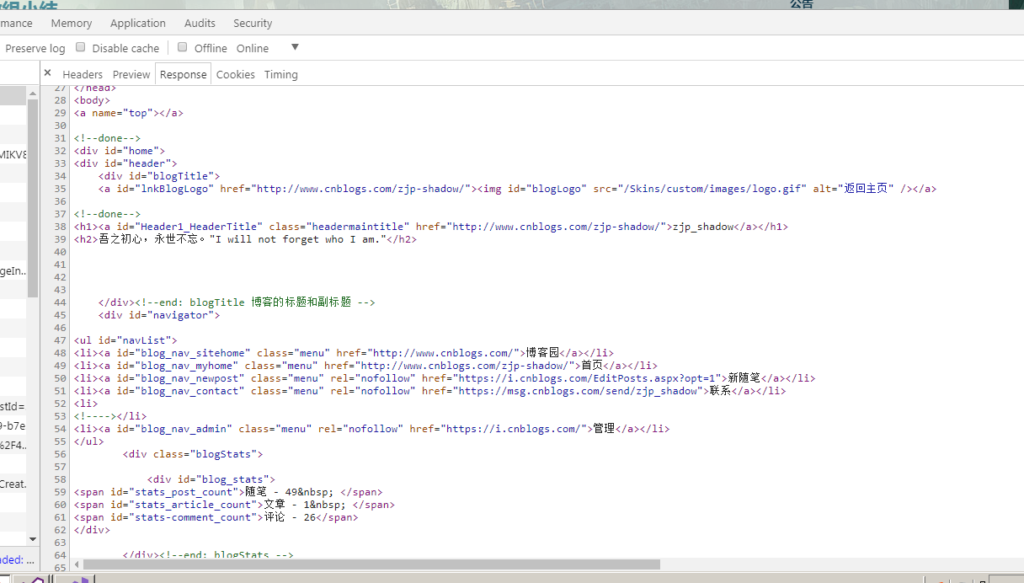The image size is (1024, 583).
Task: Open the Timing tab
Action: [280, 74]
